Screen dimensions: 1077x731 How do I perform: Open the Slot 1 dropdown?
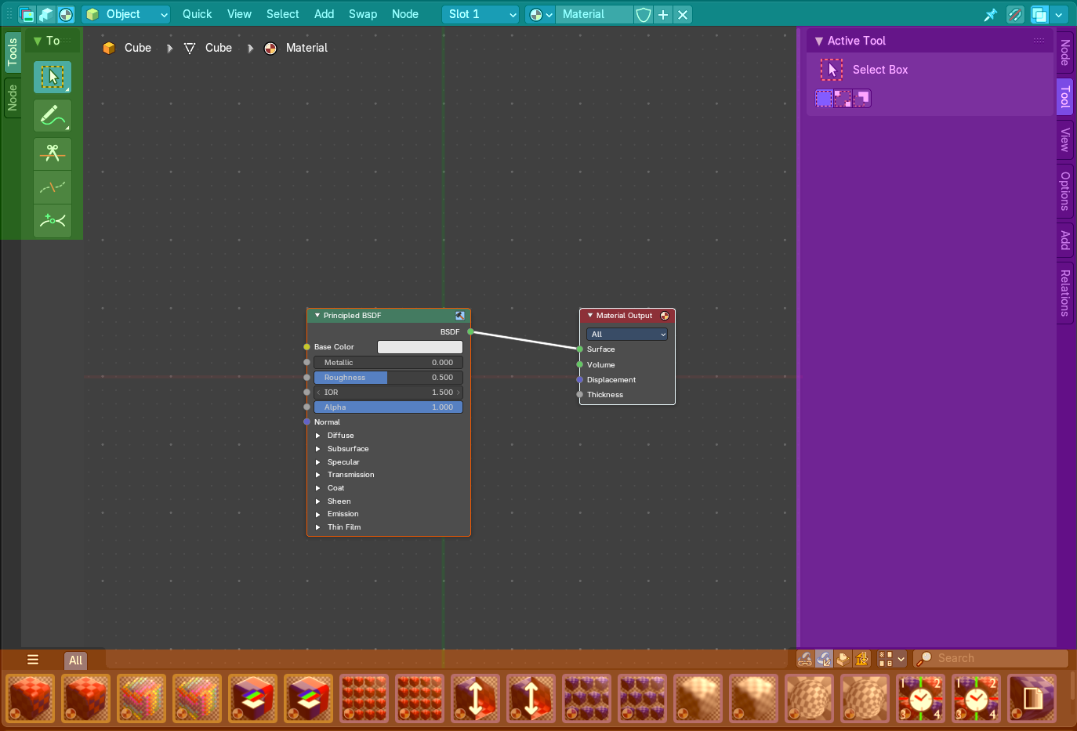point(480,14)
